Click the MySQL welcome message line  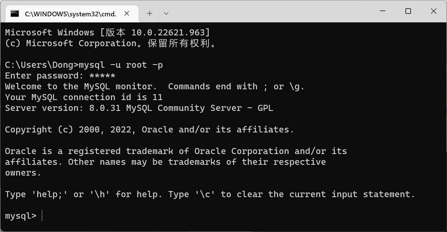[x=154, y=86]
